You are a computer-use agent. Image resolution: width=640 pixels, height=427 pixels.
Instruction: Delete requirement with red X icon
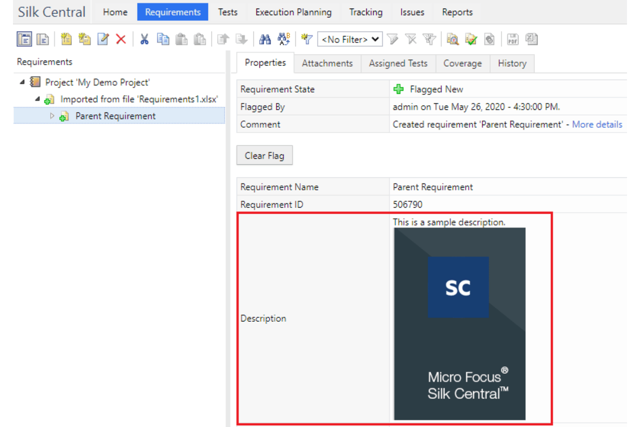pyautogui.click(x=121, y=39)
